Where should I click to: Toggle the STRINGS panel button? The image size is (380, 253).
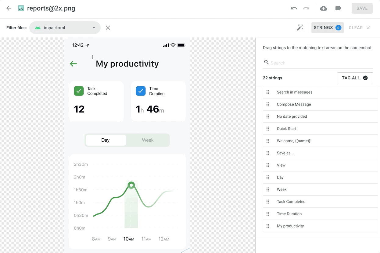coord(327,28)
